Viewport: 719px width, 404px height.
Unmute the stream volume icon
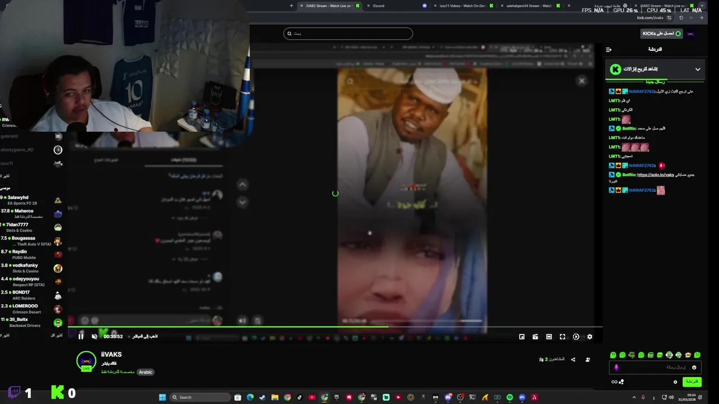click(x=94, y=337)
